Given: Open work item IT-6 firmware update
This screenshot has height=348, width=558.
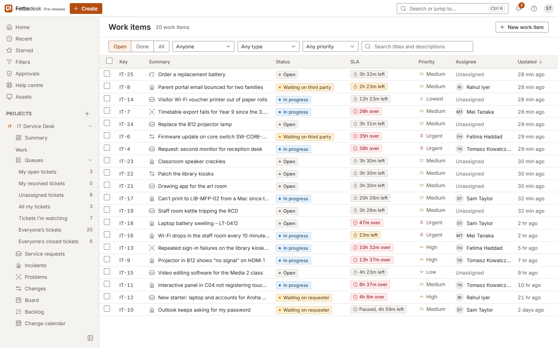Looking at the screenshot, I should click(213, 136).
